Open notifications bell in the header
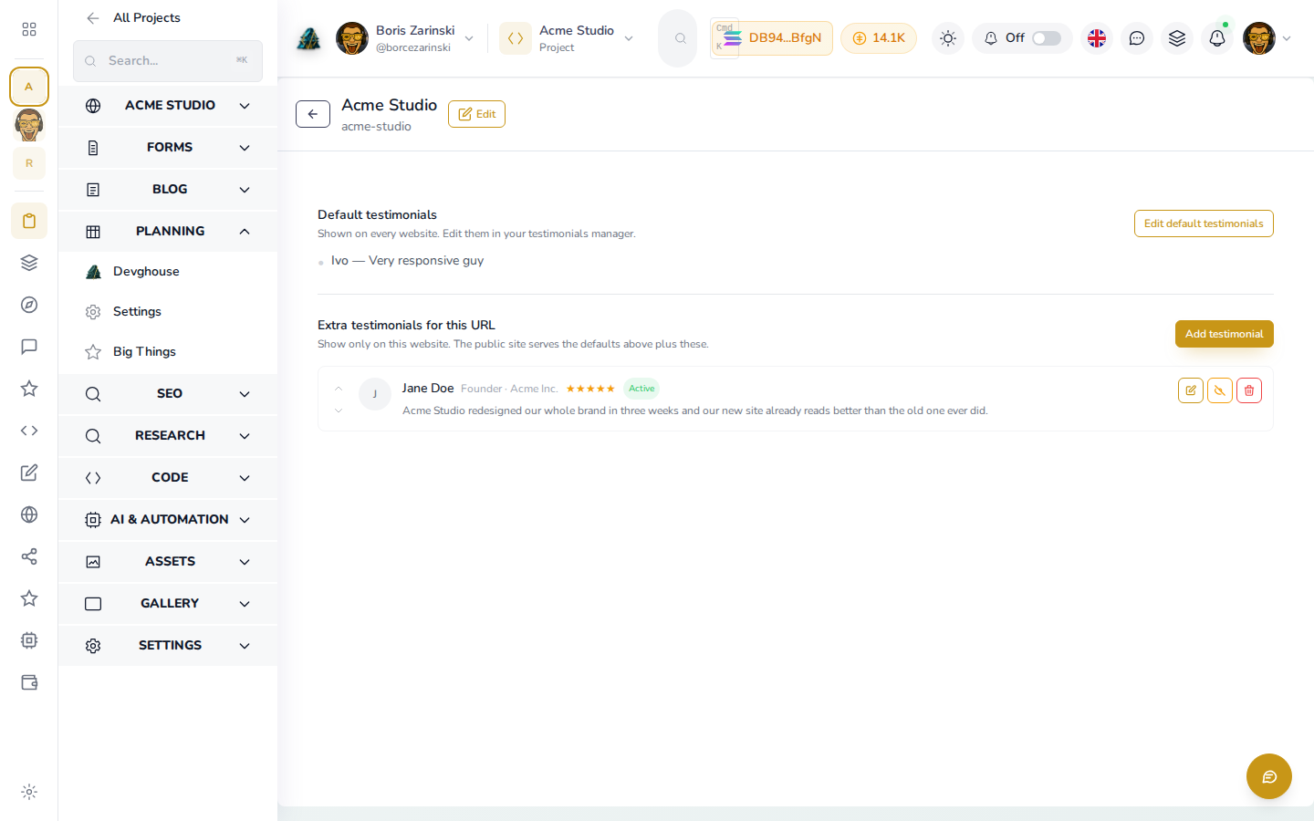Screen dimensions: 1314x821 point(1217,38)
